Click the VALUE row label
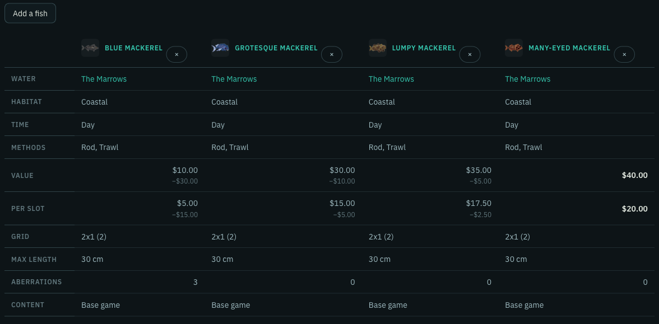This screenshot has height=324, width=659. 22,176
